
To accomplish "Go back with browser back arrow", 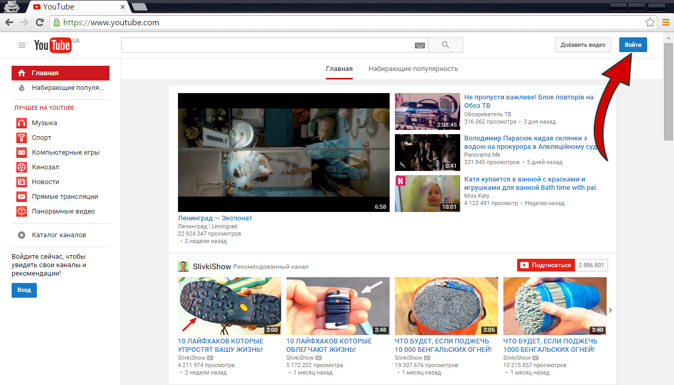I will (x=9, y=22).
